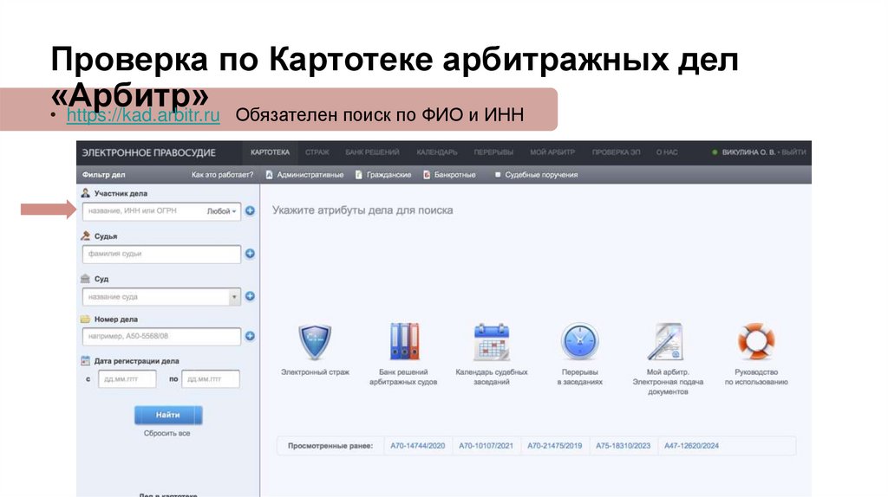Click Выйти to log out
Viewport: 888px width, 497px height.
click(794, 152)
